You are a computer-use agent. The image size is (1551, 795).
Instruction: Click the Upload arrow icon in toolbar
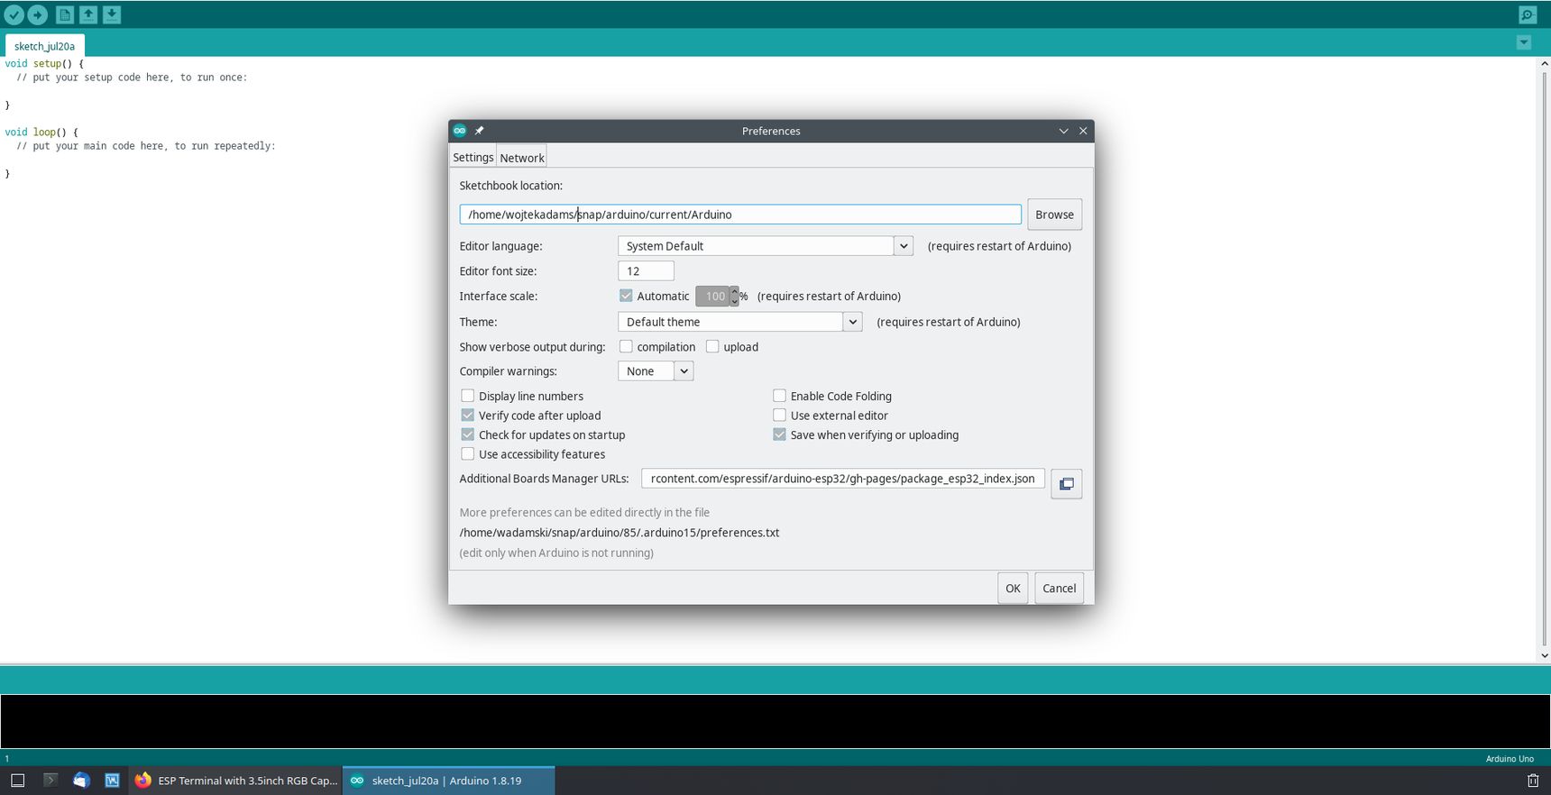[x=37, y=14]
